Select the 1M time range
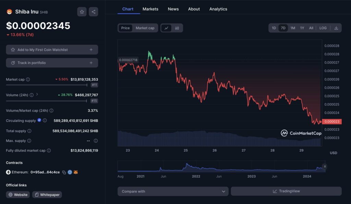Viewport: 351px width, 204px height. tap(293, 28)
